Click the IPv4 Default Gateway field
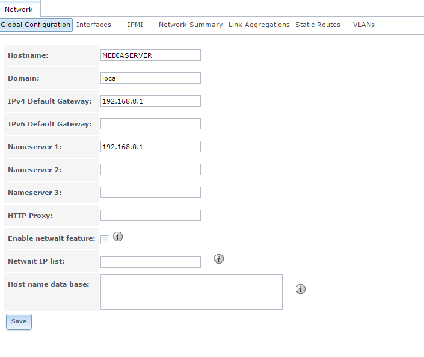The height and width of the screenshot is (357, 424). point(150,101)
